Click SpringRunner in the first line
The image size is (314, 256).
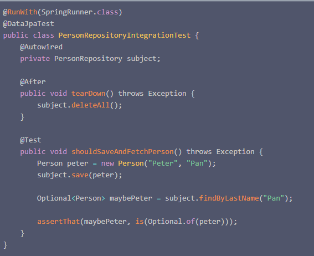[67, 12]
